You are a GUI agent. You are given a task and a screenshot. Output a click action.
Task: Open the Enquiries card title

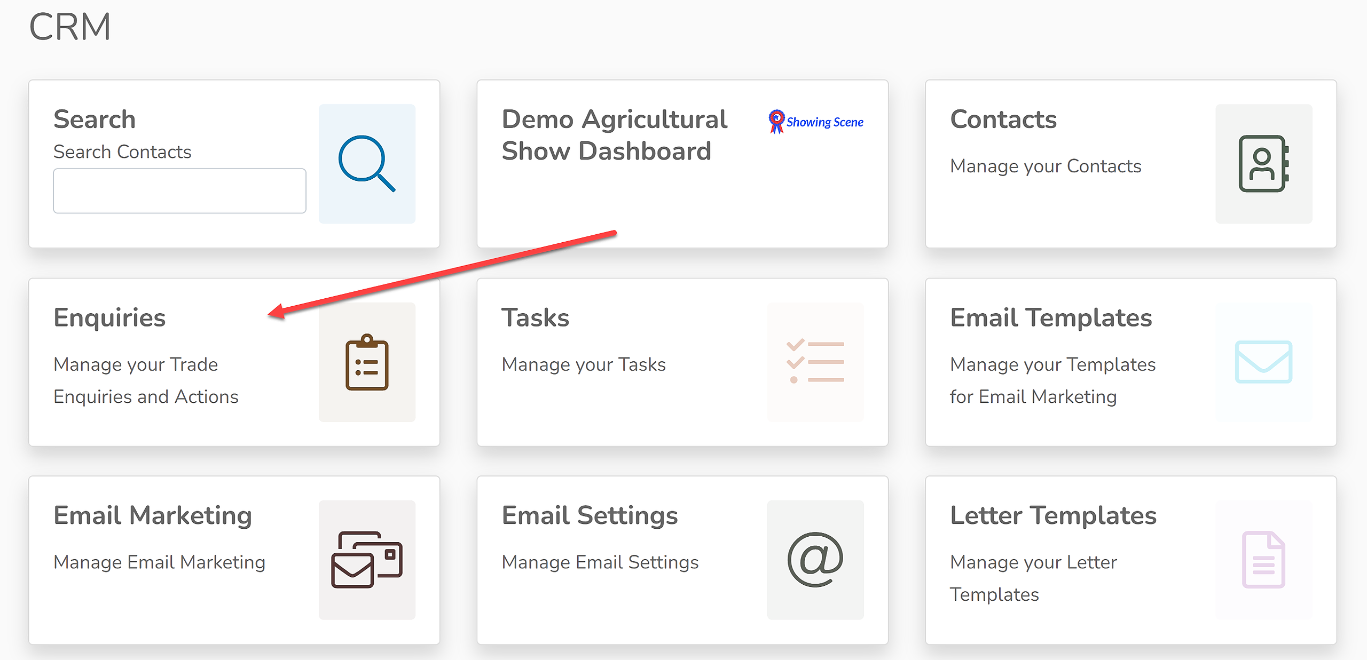(109, 318)
